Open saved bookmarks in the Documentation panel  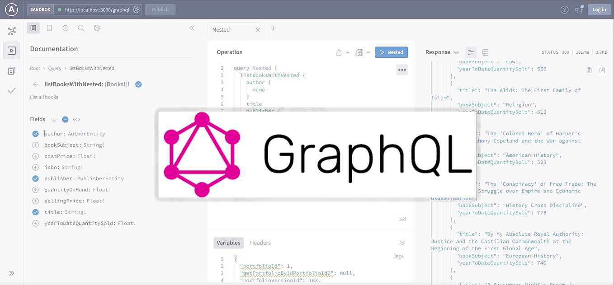click(x=49, y=28)
